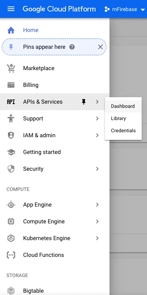Expand the App Engine submenu chevron
The image size is (147, 295).
pos(97,205)
